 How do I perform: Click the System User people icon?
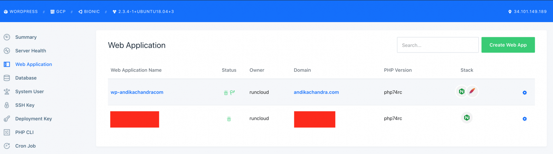[x=7, y=92]
